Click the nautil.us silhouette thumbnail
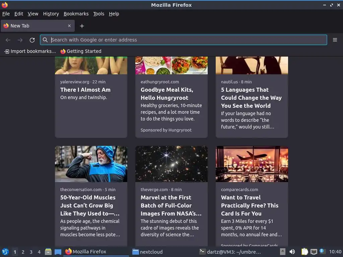Image resolution: width=343 pixels, height=257 pixels. pos(252,65)
